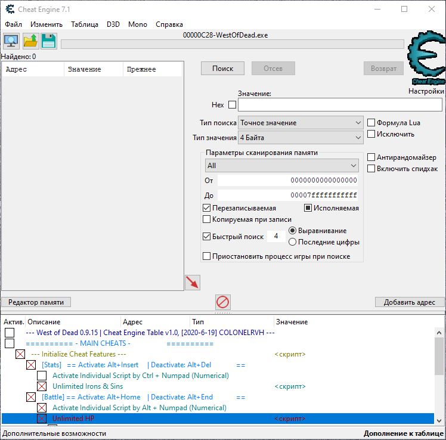Toggle Включить спидхак checkbox
The image size is (446, 440).
coord(371,169)
